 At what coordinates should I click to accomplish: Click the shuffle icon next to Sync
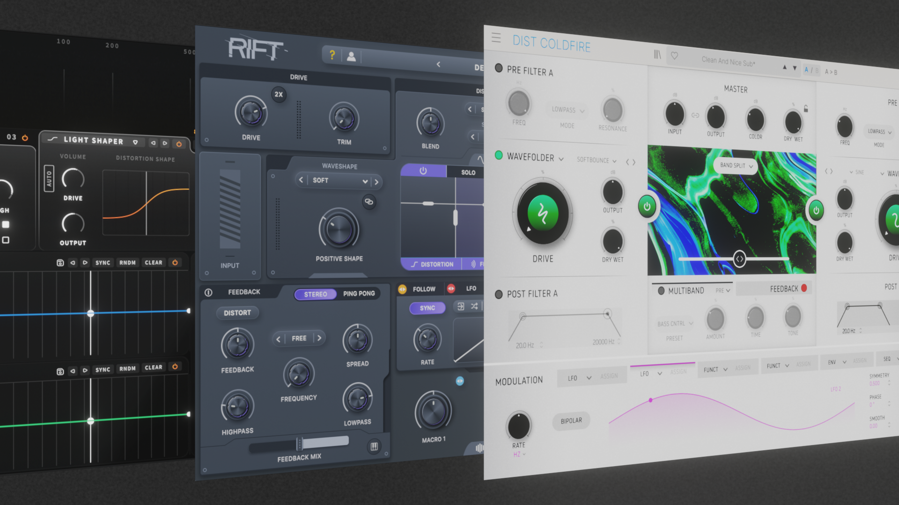474,306
